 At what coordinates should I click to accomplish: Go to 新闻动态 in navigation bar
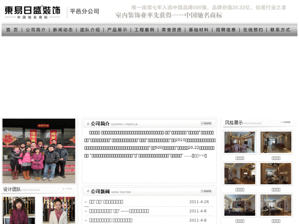pyautogui.click(x=63, y=30)
